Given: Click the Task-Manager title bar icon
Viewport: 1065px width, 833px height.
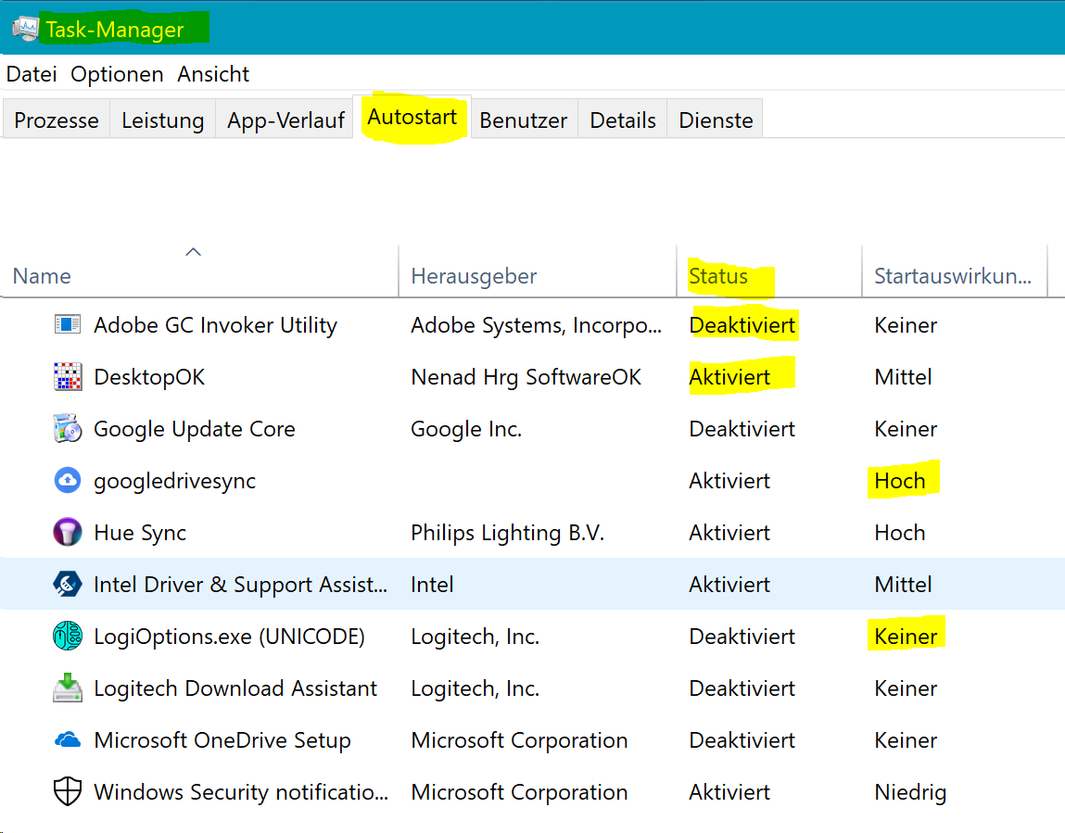Looking at the screenshot, I should click(x=25, y=28).
